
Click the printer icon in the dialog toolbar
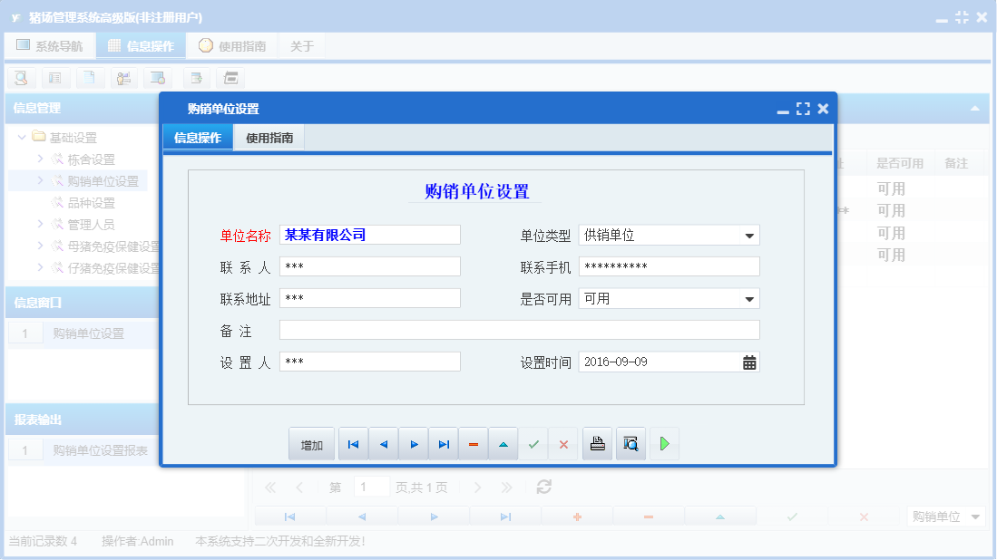597,443
